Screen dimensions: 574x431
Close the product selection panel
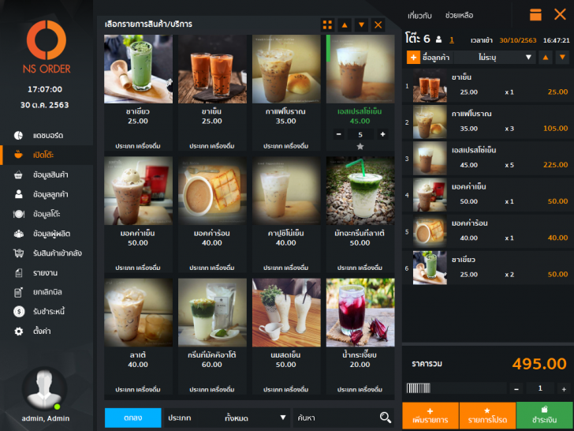click(378, 25)
